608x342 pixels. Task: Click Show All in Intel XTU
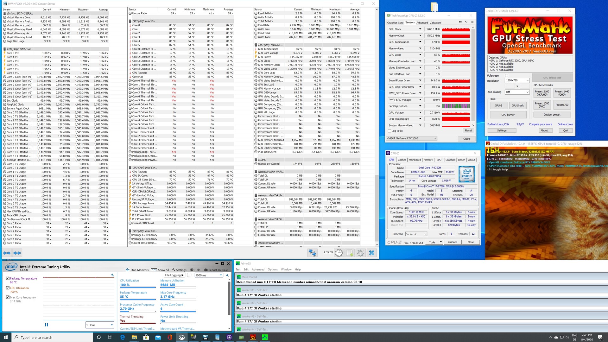pyautogui.click(x=160, y=270)
